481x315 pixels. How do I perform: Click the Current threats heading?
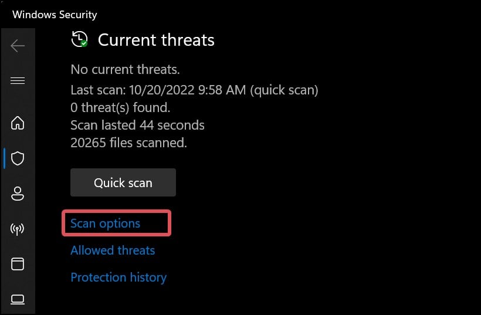[156, 40]
